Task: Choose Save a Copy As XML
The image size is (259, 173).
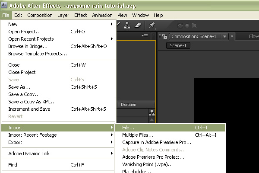Action: coord(58,102)
